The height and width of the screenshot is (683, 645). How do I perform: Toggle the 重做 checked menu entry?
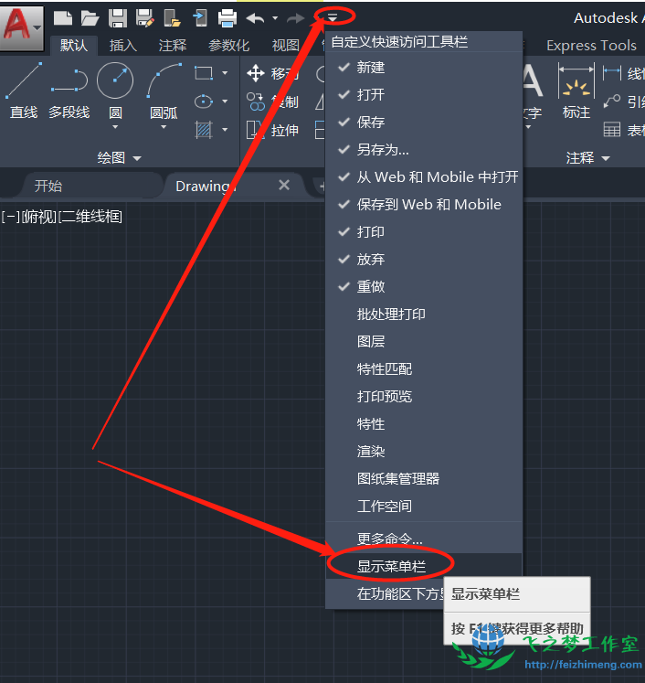tap(370, 287)
